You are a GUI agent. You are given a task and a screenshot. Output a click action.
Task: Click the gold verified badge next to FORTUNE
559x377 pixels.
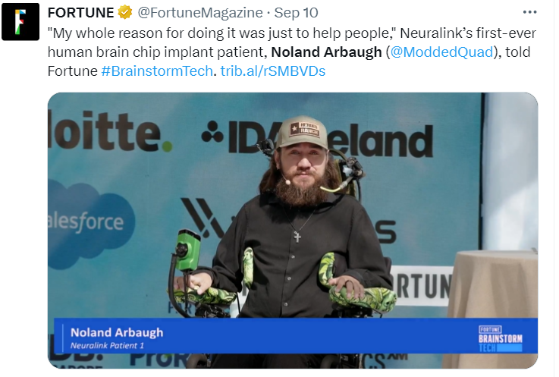point(125,13)
